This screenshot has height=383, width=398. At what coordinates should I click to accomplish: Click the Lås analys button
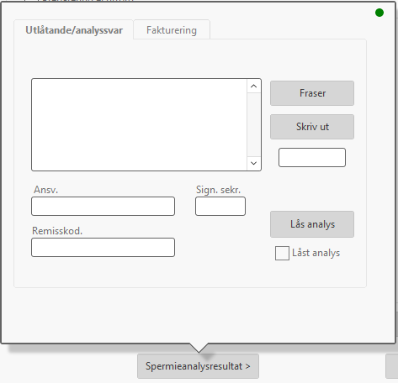pos(312,224)
